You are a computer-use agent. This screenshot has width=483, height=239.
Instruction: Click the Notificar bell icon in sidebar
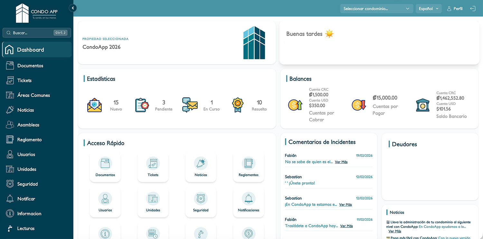[10, 199]
